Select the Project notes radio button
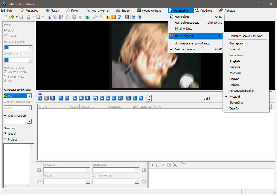The image size is (277, 195). [x=5, y=139]
